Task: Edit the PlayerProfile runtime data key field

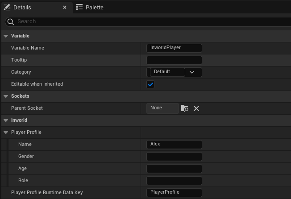Action: (174, 193)
